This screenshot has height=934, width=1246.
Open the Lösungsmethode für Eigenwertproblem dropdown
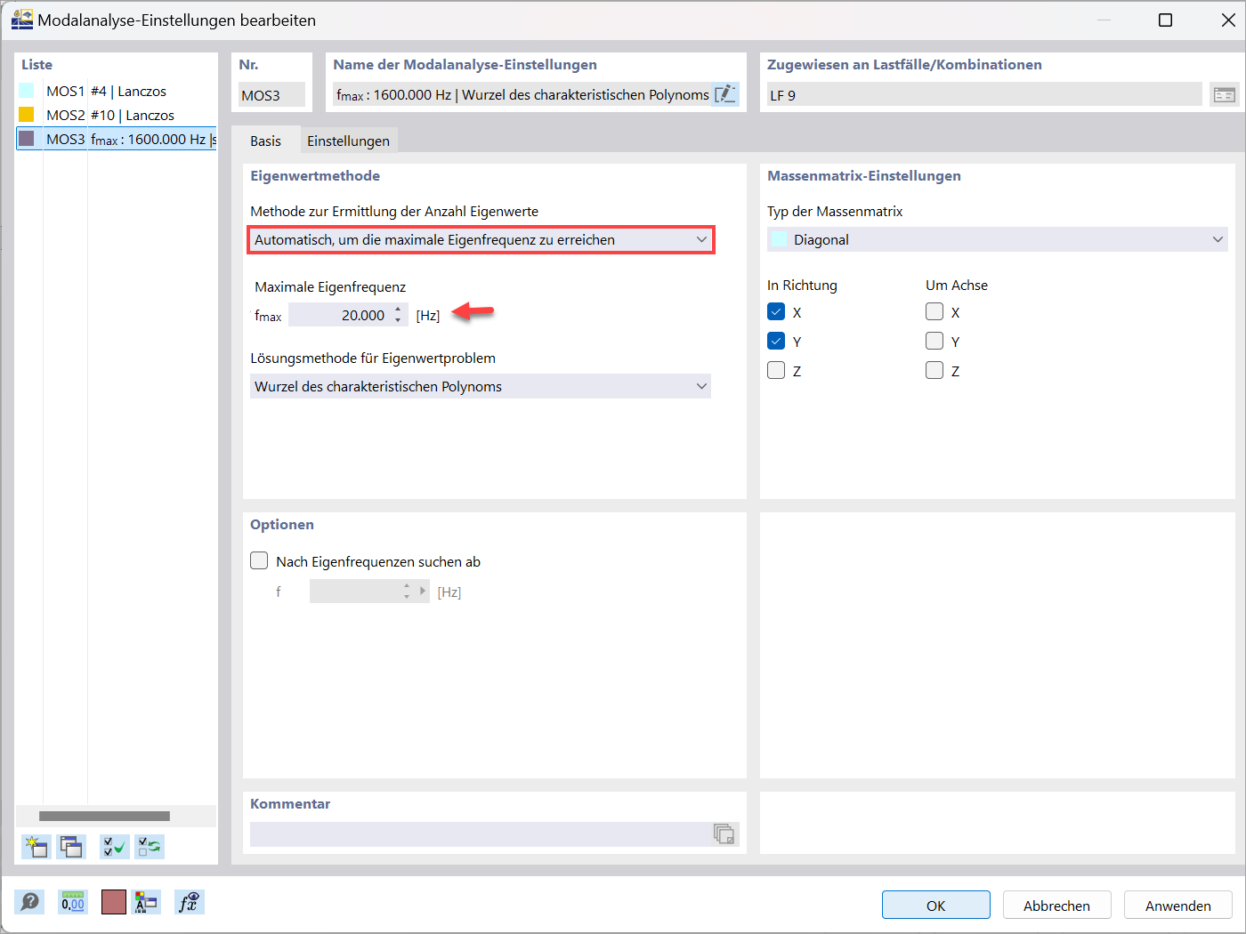pyautogui.click(x=481, y=386)
